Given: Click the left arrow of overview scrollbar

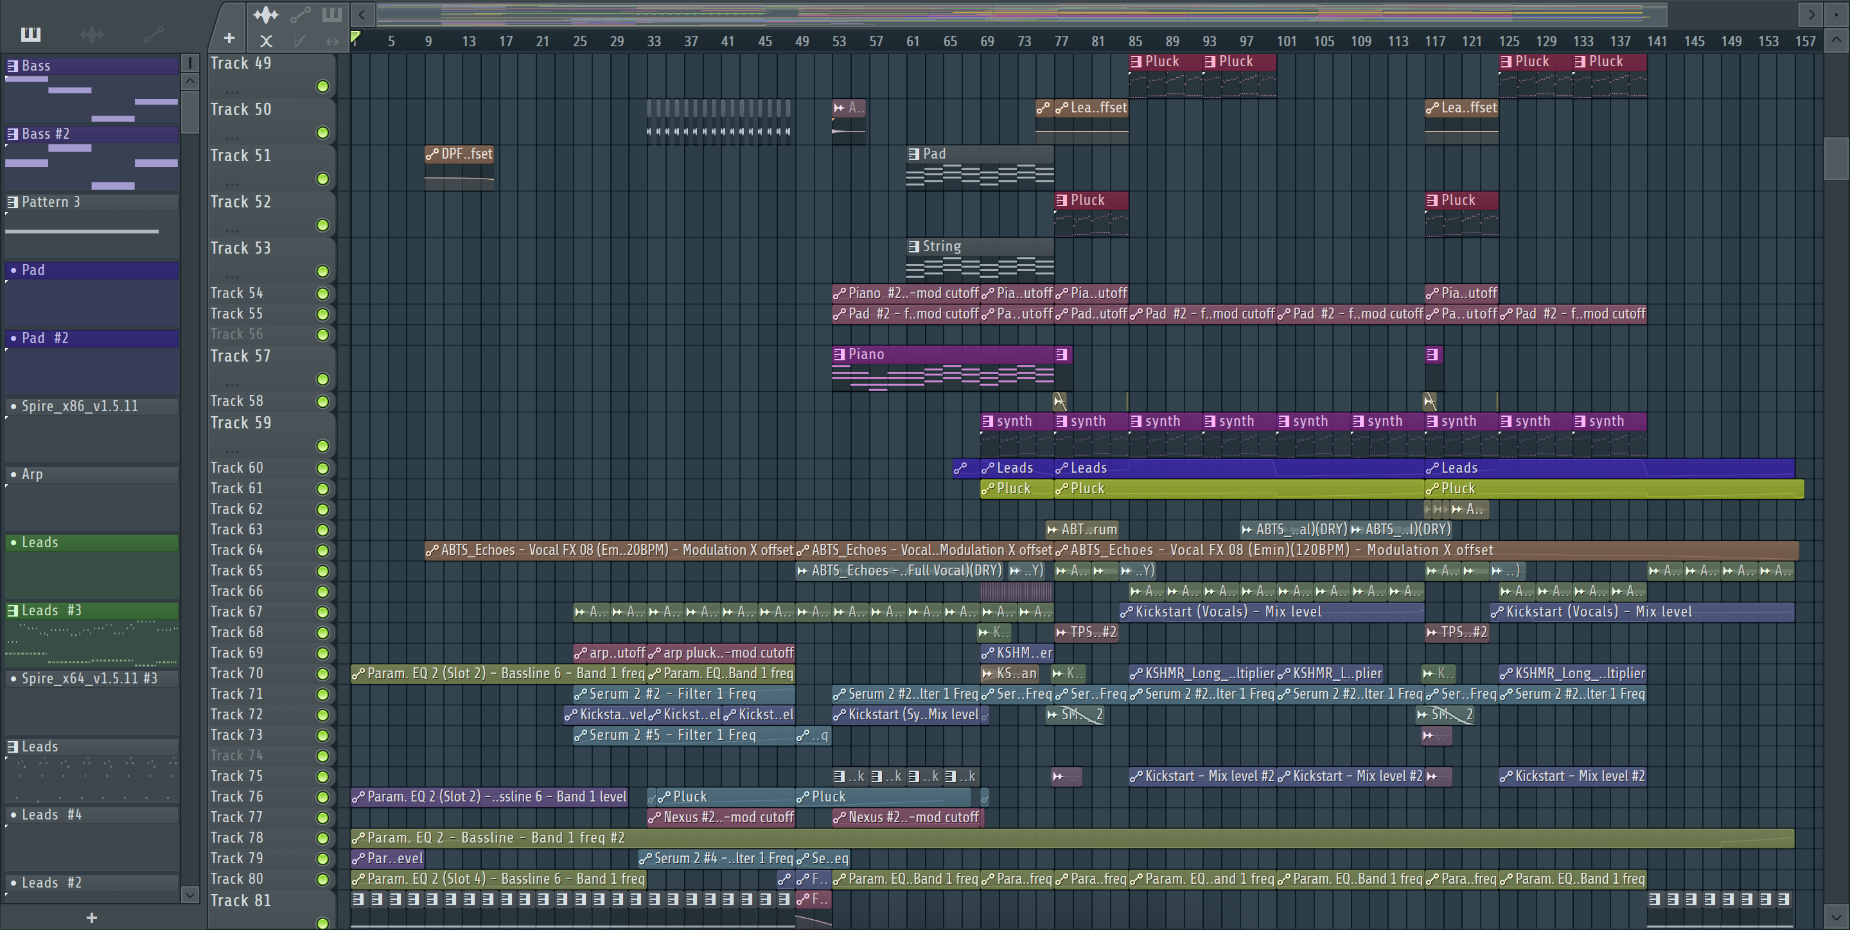Looking at the screenshot, I should pyautogui.click(x=363, y=13).
